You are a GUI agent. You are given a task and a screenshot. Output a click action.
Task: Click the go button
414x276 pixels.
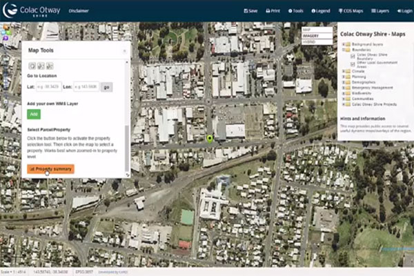[107, 87]
